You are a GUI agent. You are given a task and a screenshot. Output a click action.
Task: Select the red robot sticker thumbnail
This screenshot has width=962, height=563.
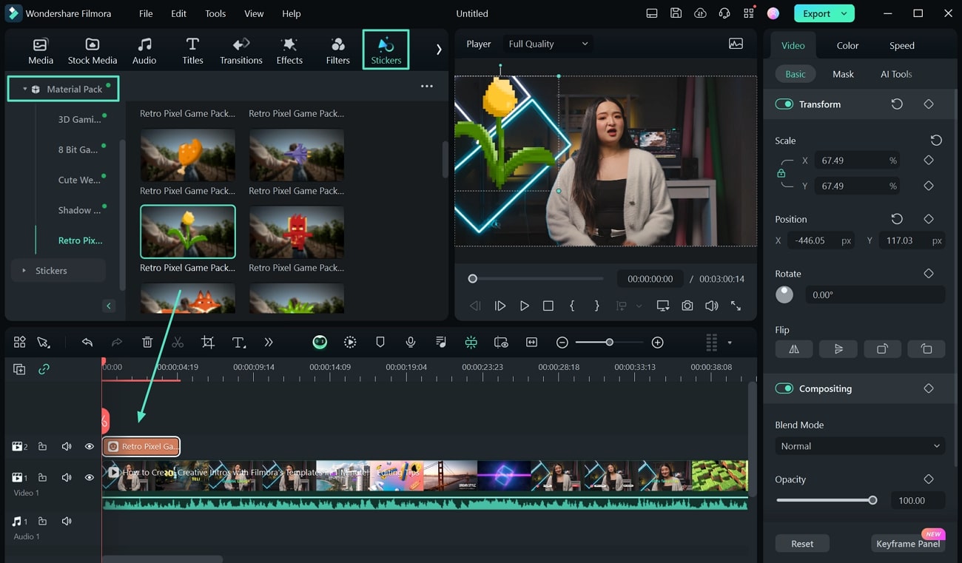[x=297, y=232]
